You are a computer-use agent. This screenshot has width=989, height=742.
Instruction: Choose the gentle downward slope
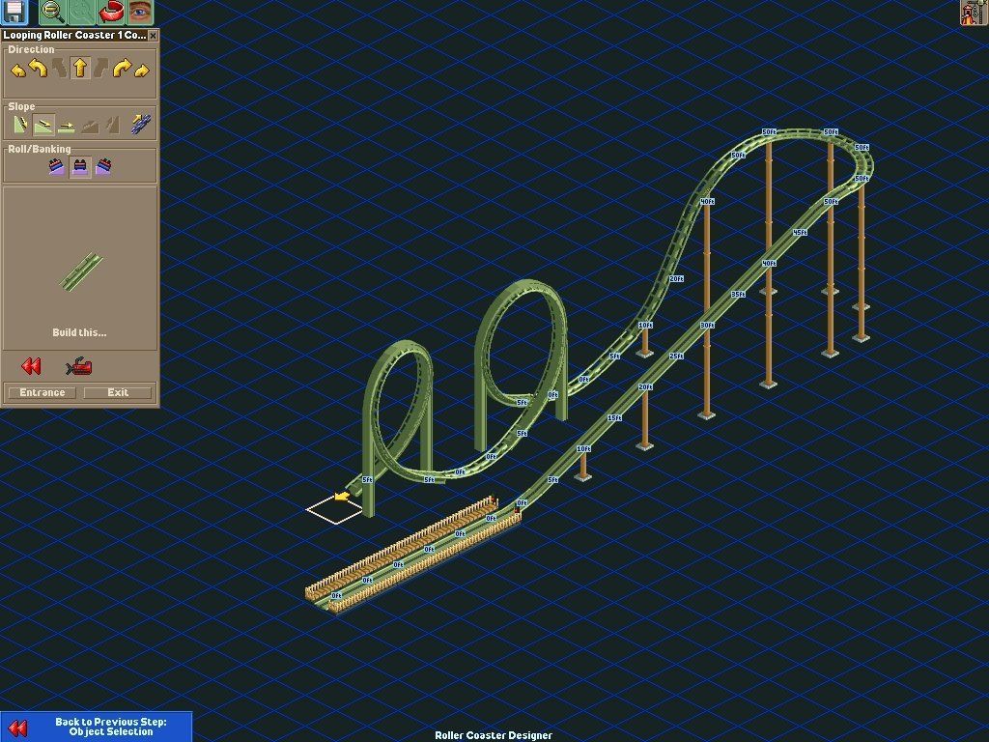coord(43,125)
